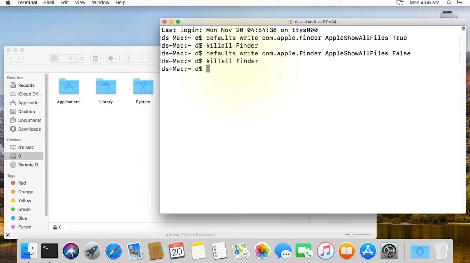Switch Finder to icon view
470x263 pixels.
coord(54,59)
